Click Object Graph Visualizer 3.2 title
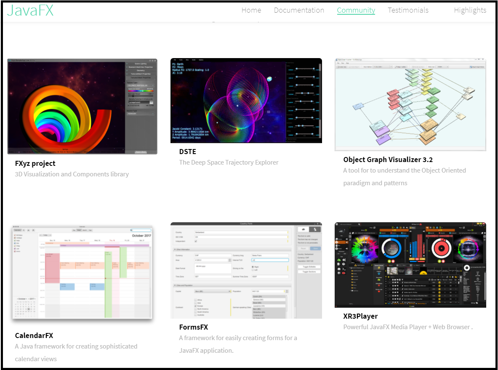The height and width of the screenshot is (370, 498). (x=388, y=160)
